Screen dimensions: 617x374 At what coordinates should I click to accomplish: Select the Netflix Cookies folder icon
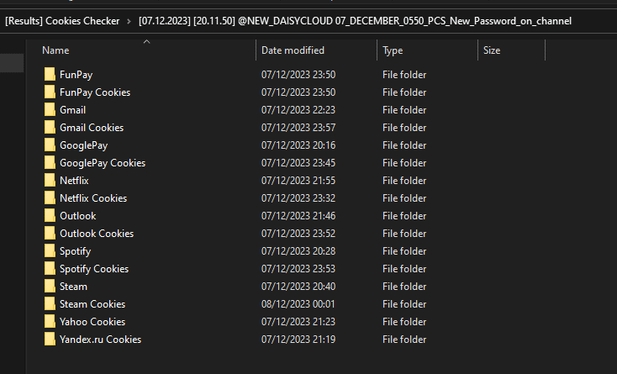(50, 198)
